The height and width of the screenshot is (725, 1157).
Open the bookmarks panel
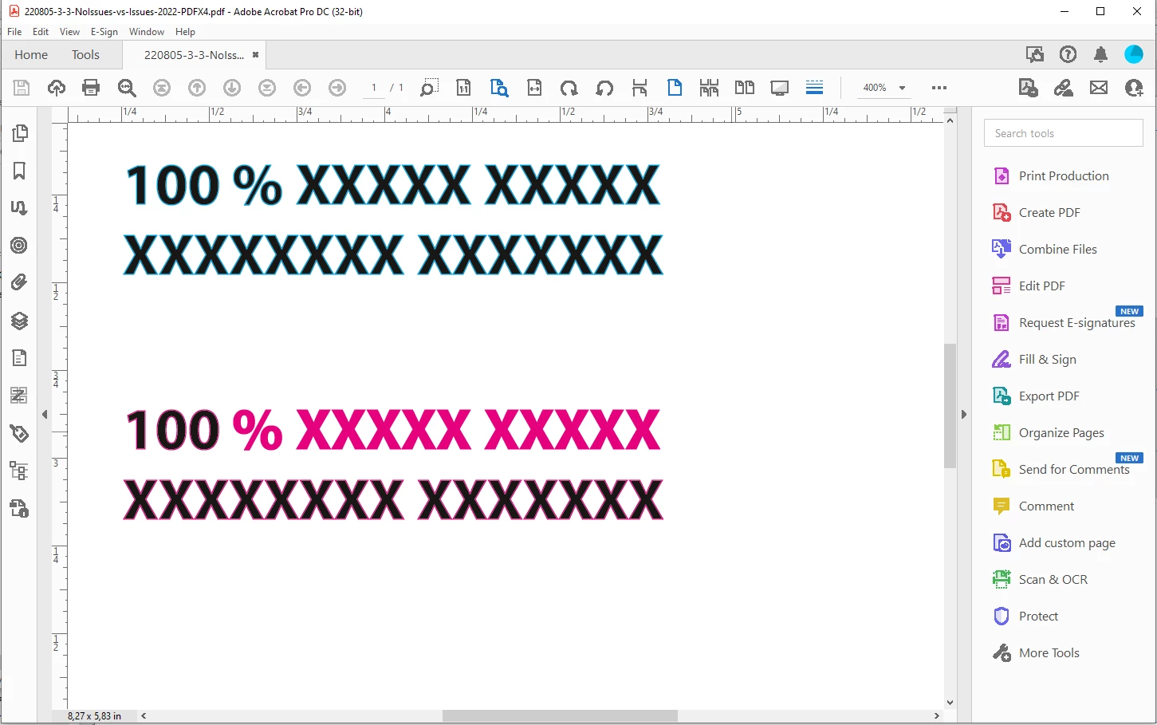[x=20, y=171]
